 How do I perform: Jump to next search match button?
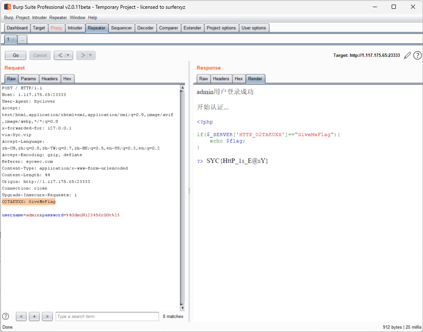tap(47, 317)
